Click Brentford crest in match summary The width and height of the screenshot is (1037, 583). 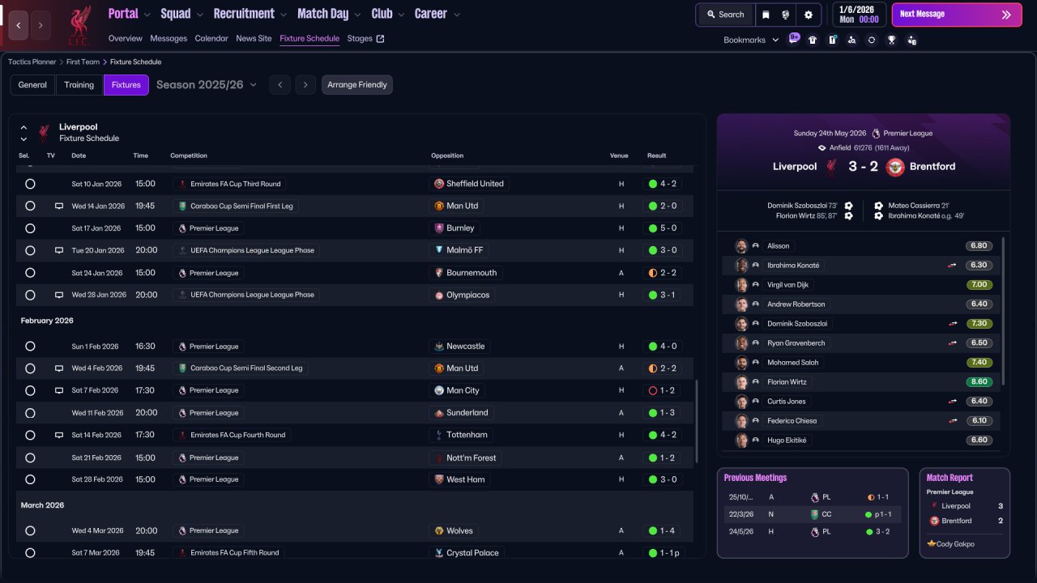(895, 167)
